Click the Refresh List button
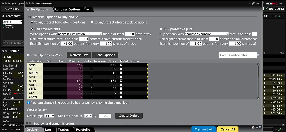Screen dimensions: 286x132 79,55
